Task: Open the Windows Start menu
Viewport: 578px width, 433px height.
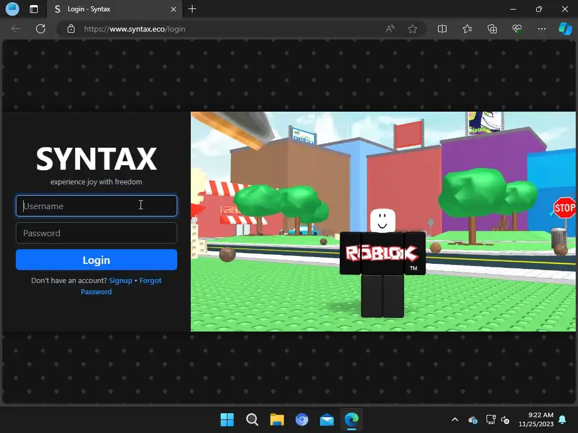Action: (x=227, y=419)
